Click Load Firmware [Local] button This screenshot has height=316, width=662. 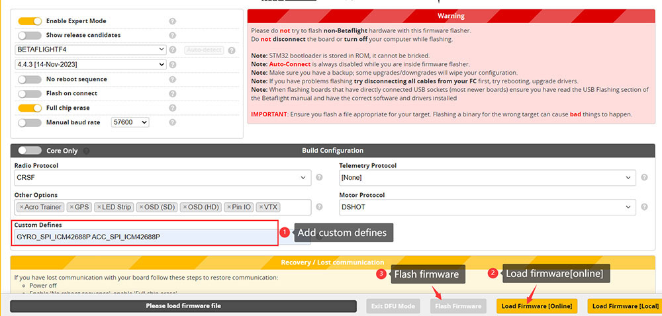tap(626, 306)
